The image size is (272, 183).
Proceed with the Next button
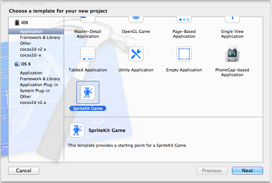tap(248, 170)
